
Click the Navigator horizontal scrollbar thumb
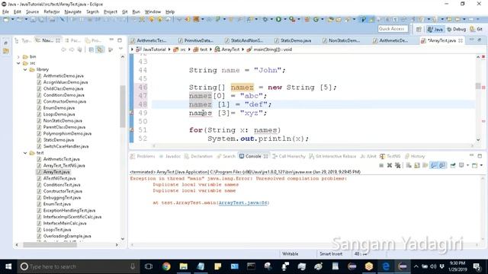coord(50,245)
